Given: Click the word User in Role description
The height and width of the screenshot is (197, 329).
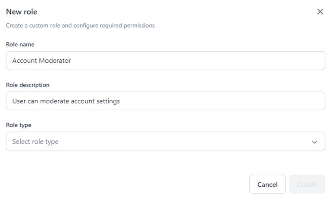Looking at the screenshot, I should pos(19,101).
